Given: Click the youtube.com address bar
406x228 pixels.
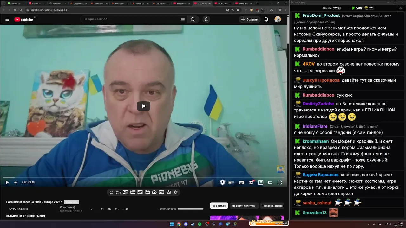Looking at the screenshot, I should (127, 10).
